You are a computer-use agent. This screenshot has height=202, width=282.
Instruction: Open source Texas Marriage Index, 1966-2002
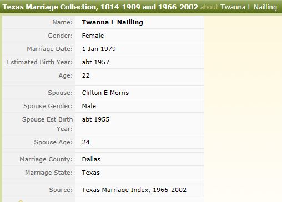134,190
